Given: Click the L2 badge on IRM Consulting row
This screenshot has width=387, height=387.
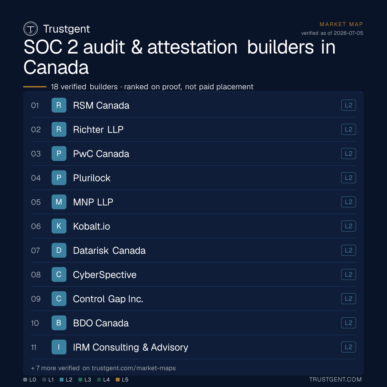Looking at the screenshot, I should point(349,347).
